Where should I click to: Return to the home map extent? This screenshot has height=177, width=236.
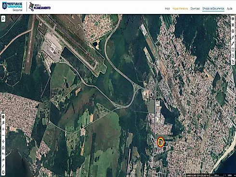pos(3,148)
